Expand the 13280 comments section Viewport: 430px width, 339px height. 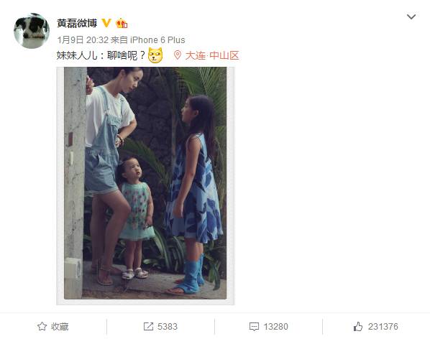click(x=268, y=326)
